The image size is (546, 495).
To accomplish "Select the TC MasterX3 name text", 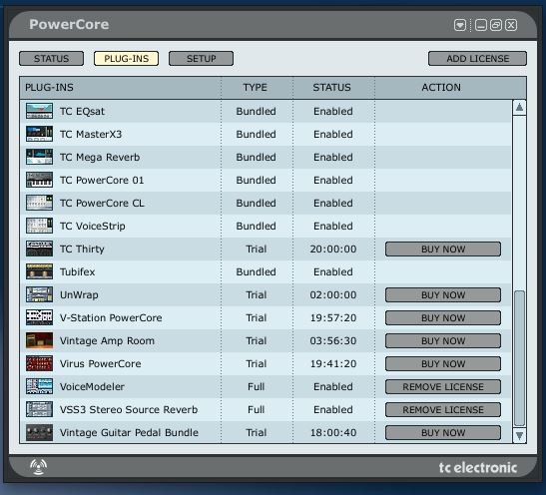I will coord(91,134).
